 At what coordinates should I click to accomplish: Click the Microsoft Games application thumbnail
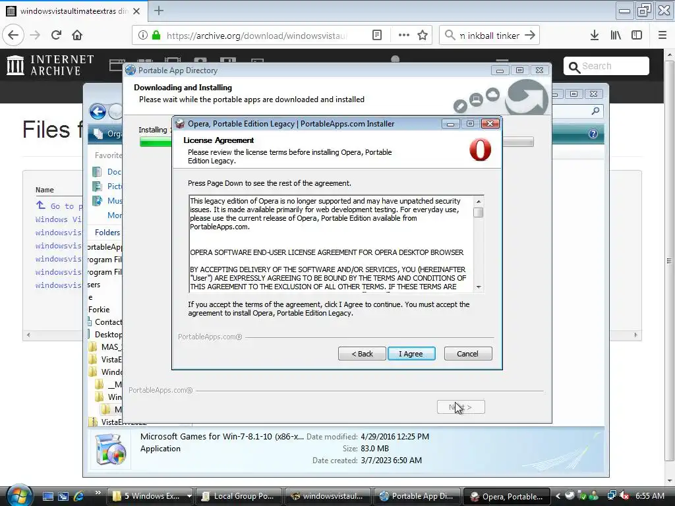[111, 449]
